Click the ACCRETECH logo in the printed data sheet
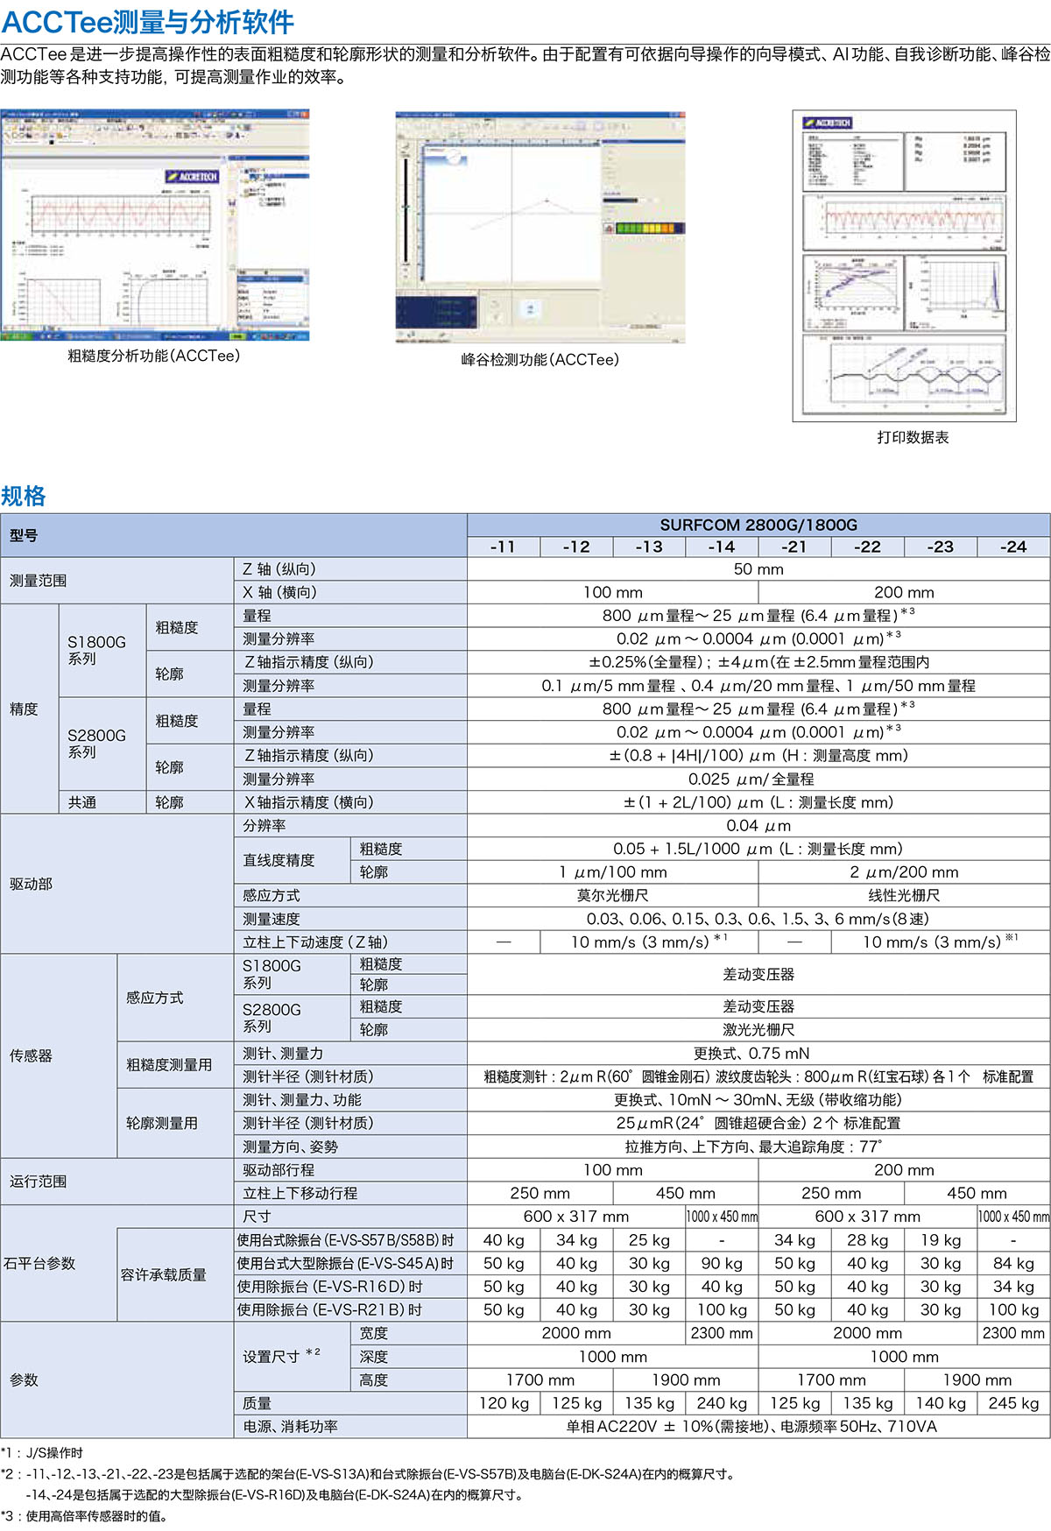Viewport: 1051px width, 1531px height. (x=828, y=123)
